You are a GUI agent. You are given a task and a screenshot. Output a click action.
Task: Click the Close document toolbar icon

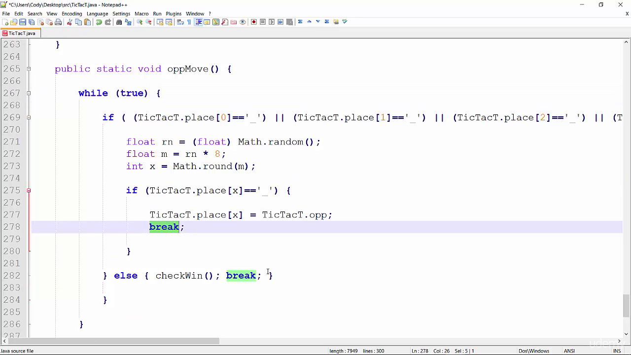[x=41, y=22]
